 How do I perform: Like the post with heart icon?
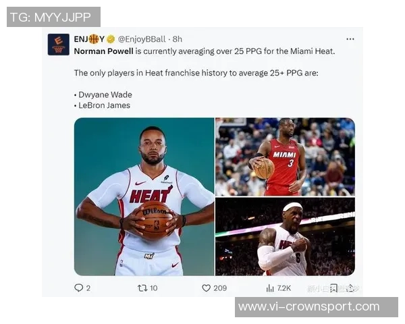(206, 288)
